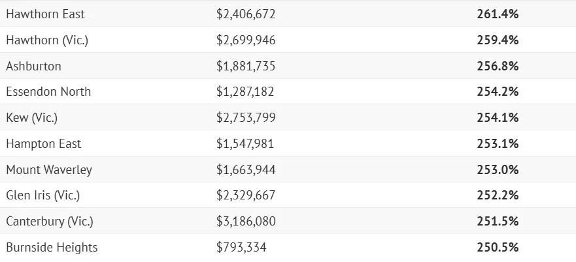Click the $793,334 price value

(241, 248)
